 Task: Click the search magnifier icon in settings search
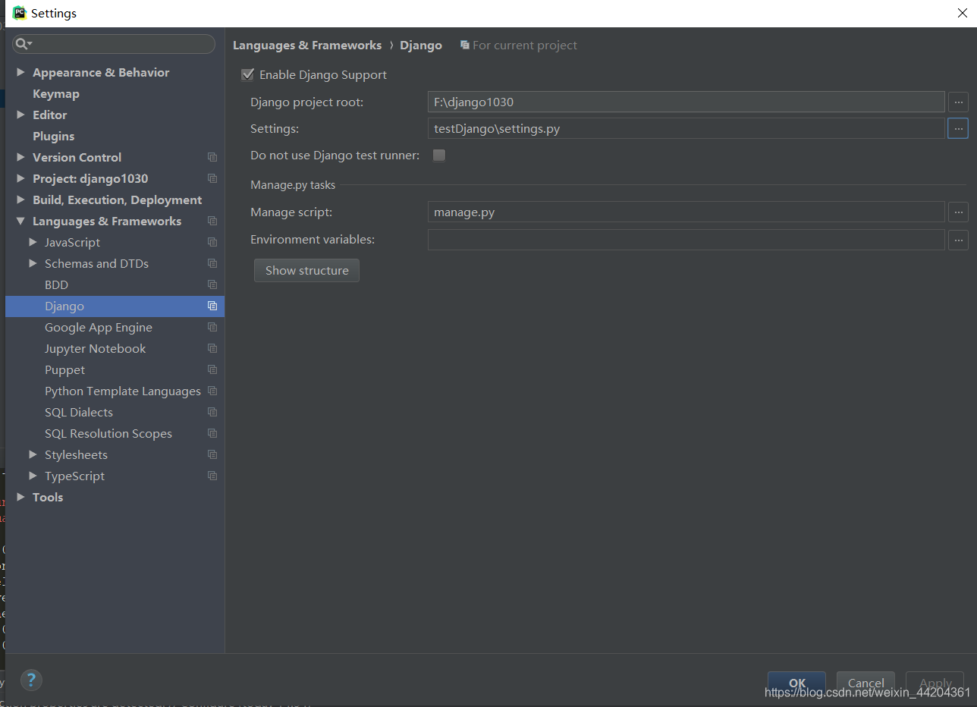click(23, 44)
